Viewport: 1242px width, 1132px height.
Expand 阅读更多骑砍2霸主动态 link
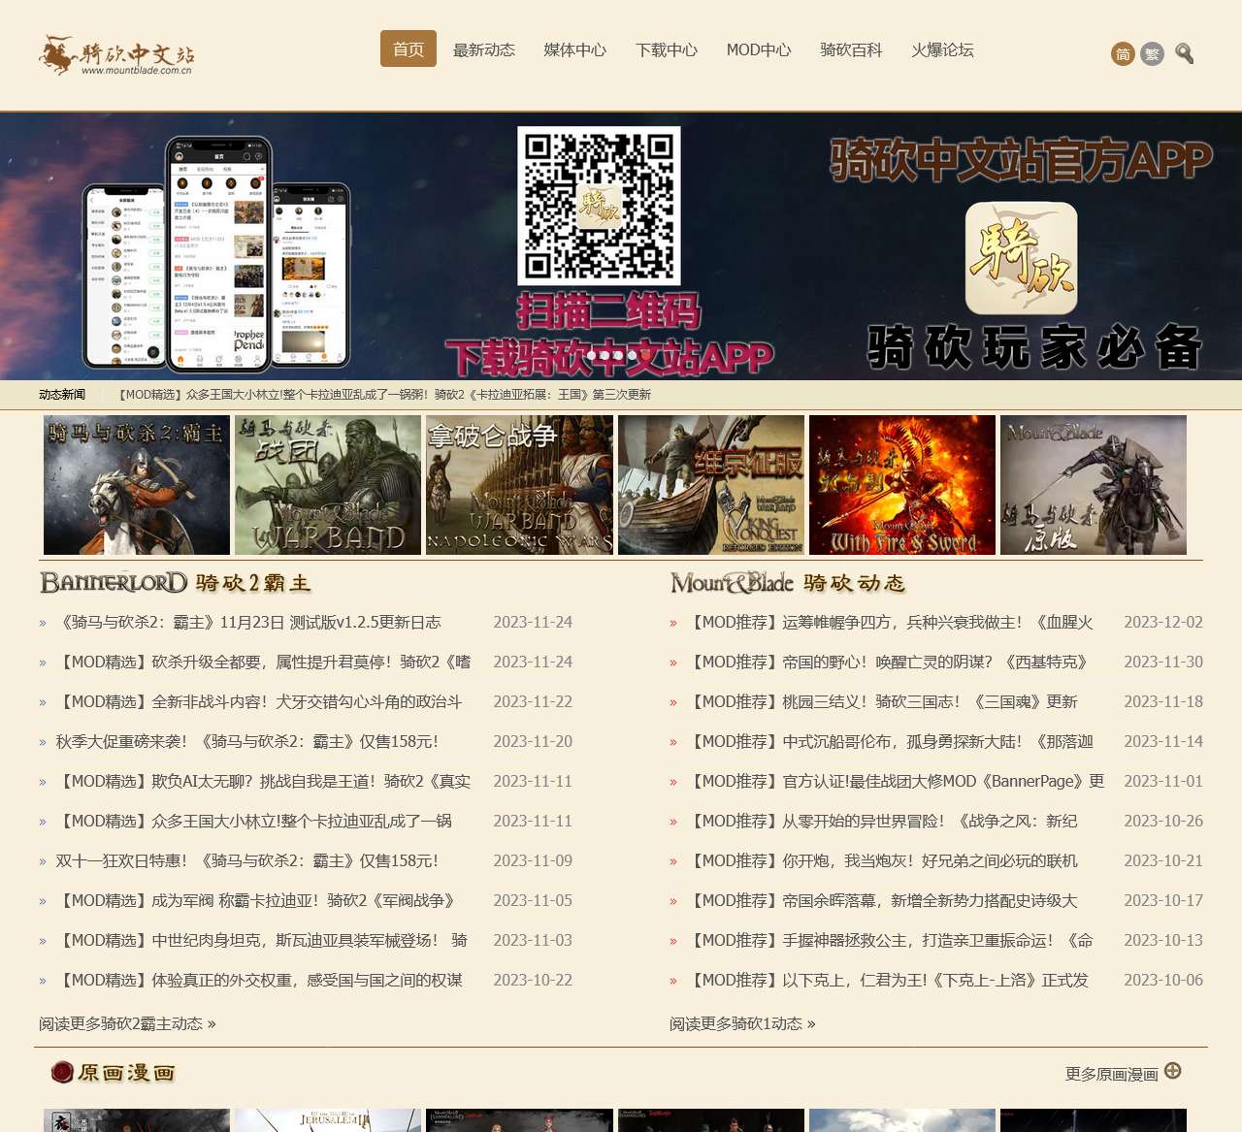pos(127,1023)
